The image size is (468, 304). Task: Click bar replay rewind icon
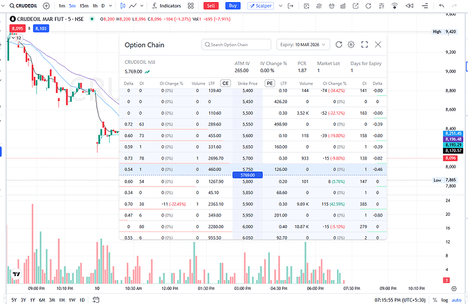[410, 5]
